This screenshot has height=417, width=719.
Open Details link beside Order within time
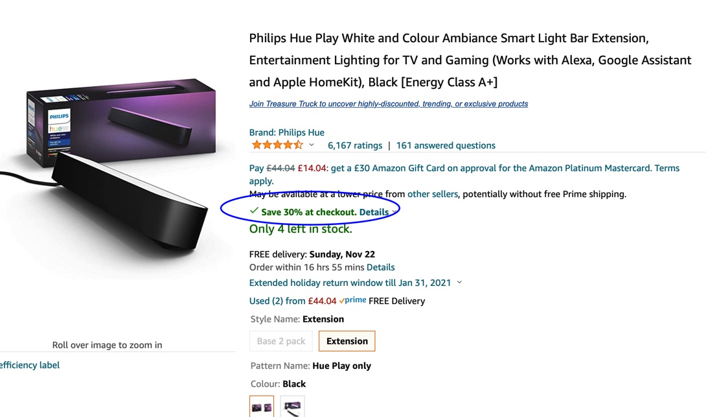click(x=380, y=267)
